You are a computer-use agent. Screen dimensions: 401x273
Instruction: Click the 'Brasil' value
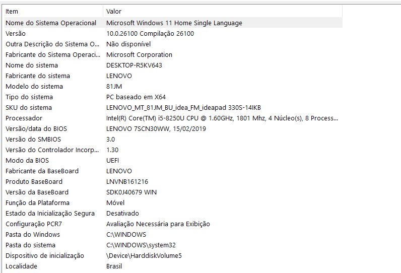114,266
